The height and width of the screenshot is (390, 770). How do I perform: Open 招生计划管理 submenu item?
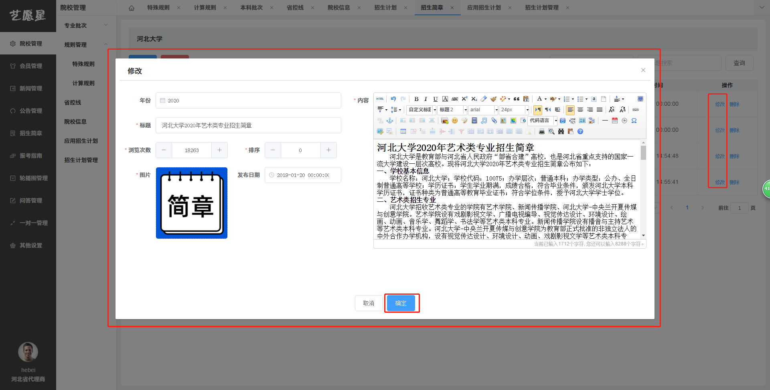[81, 160]
